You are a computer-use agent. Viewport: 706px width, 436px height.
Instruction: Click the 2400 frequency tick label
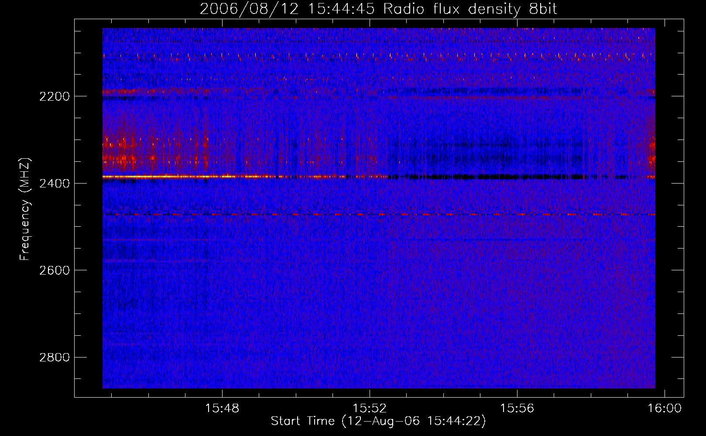click(x=55, y=184)
